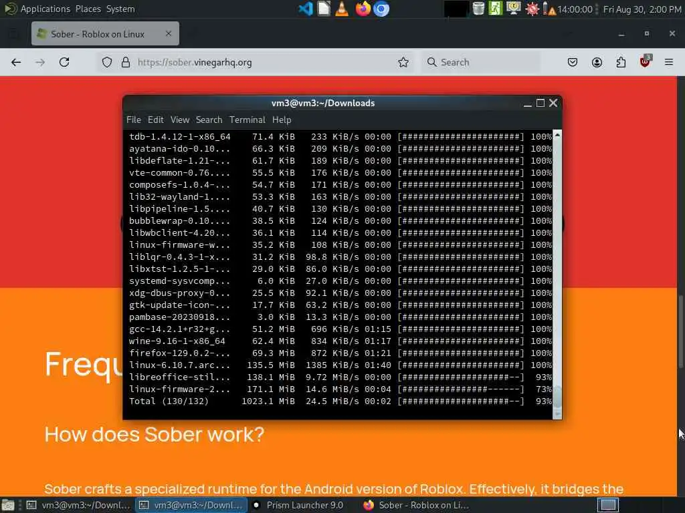Save page to Pocket

click(x=573, y=62)
